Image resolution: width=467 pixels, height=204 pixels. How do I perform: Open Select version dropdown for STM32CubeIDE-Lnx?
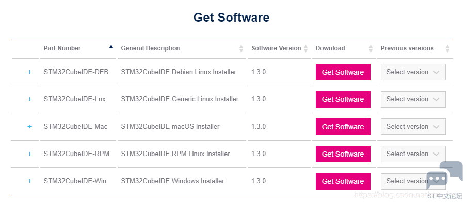[413, 99]
